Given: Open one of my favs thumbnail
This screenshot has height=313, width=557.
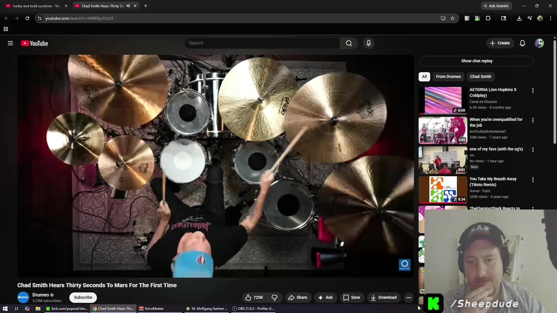Looking at the screenshot, I should 443,160.
